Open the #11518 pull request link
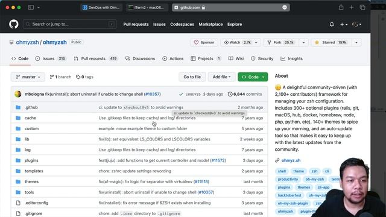The image size is (386, 217). point(201,181)
